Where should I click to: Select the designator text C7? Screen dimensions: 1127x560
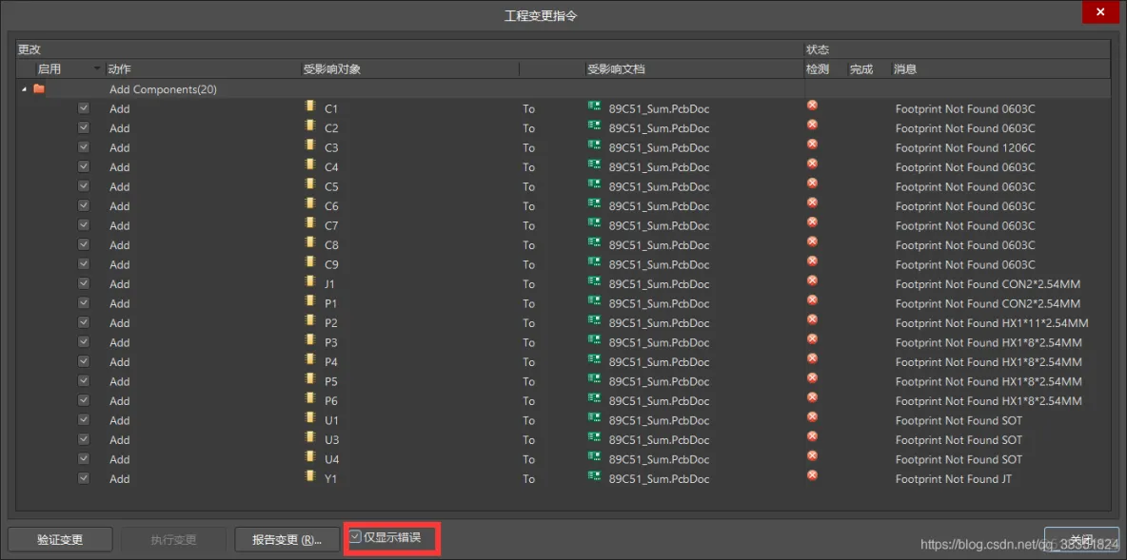331,225
